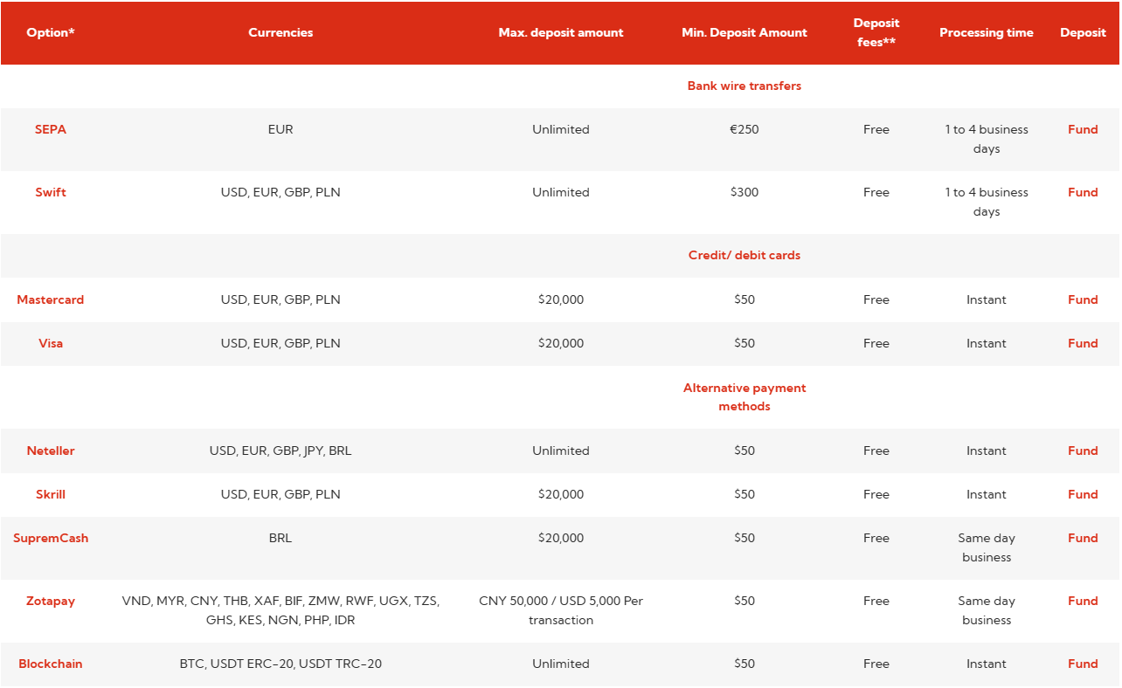Screen dimensions: 1122x688
Task: Open the Blockchain deposit option
Action: [x=51, y=664]
